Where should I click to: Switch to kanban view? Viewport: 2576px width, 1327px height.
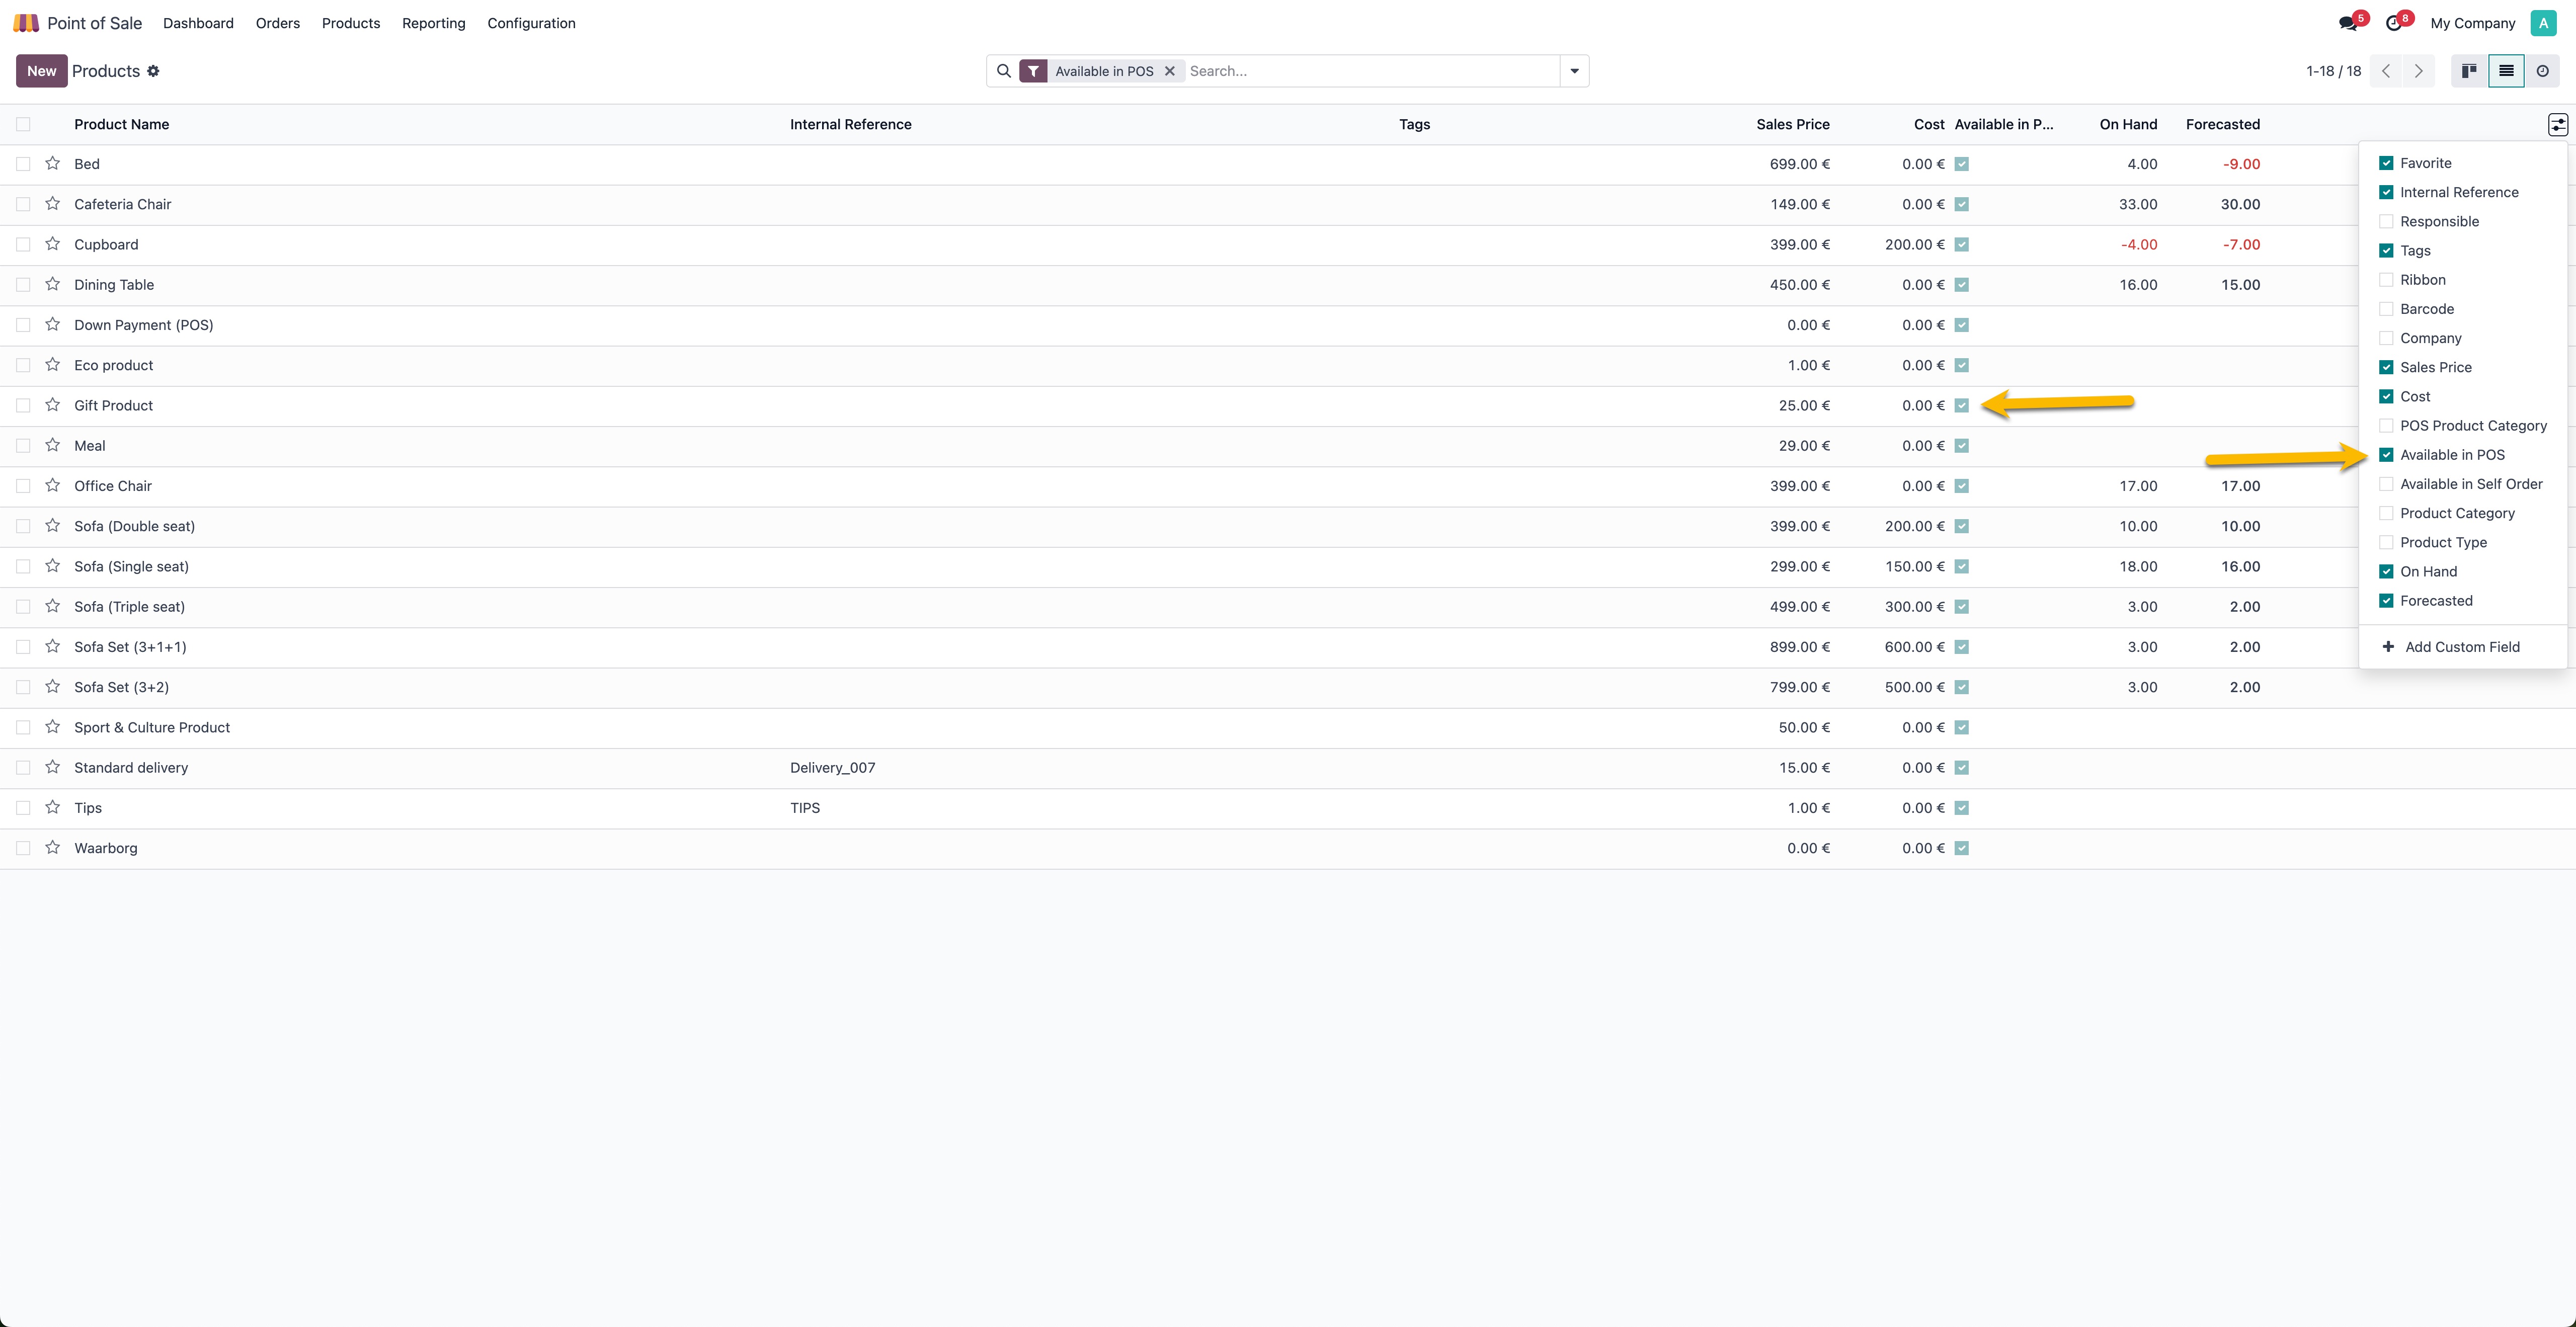(2469, 71)
